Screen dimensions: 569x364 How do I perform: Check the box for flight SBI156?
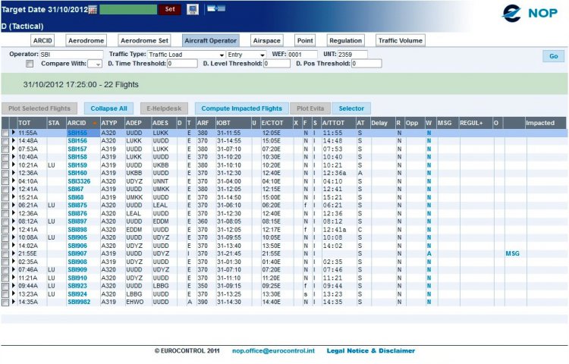[x=5, y=141]
